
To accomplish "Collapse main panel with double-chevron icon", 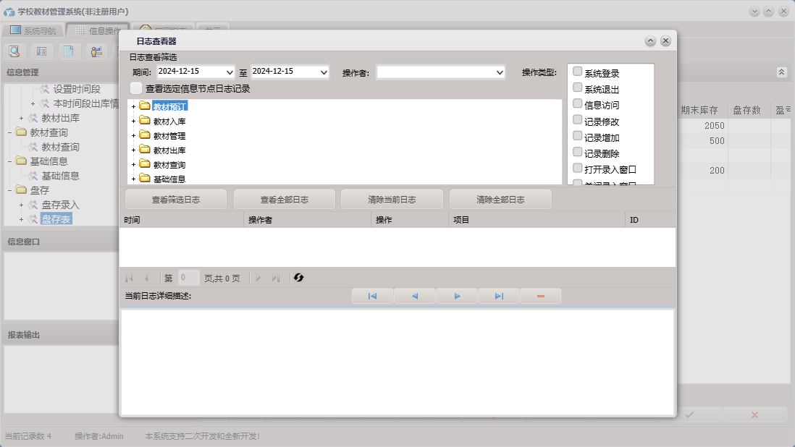I will 781,72.
